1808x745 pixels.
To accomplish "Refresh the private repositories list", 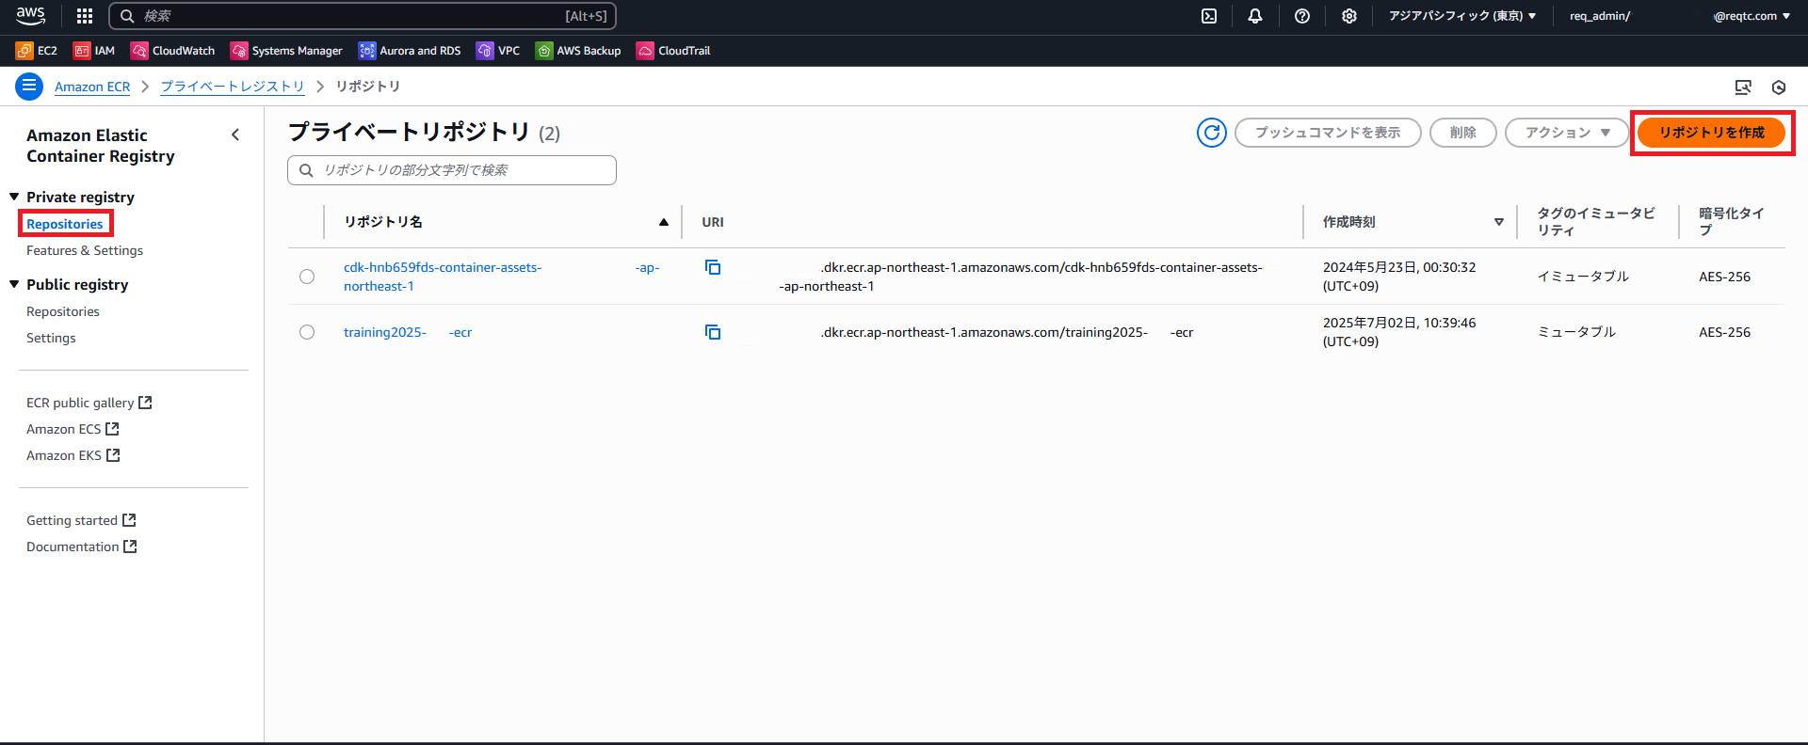I will click(x=1212, y=133).
